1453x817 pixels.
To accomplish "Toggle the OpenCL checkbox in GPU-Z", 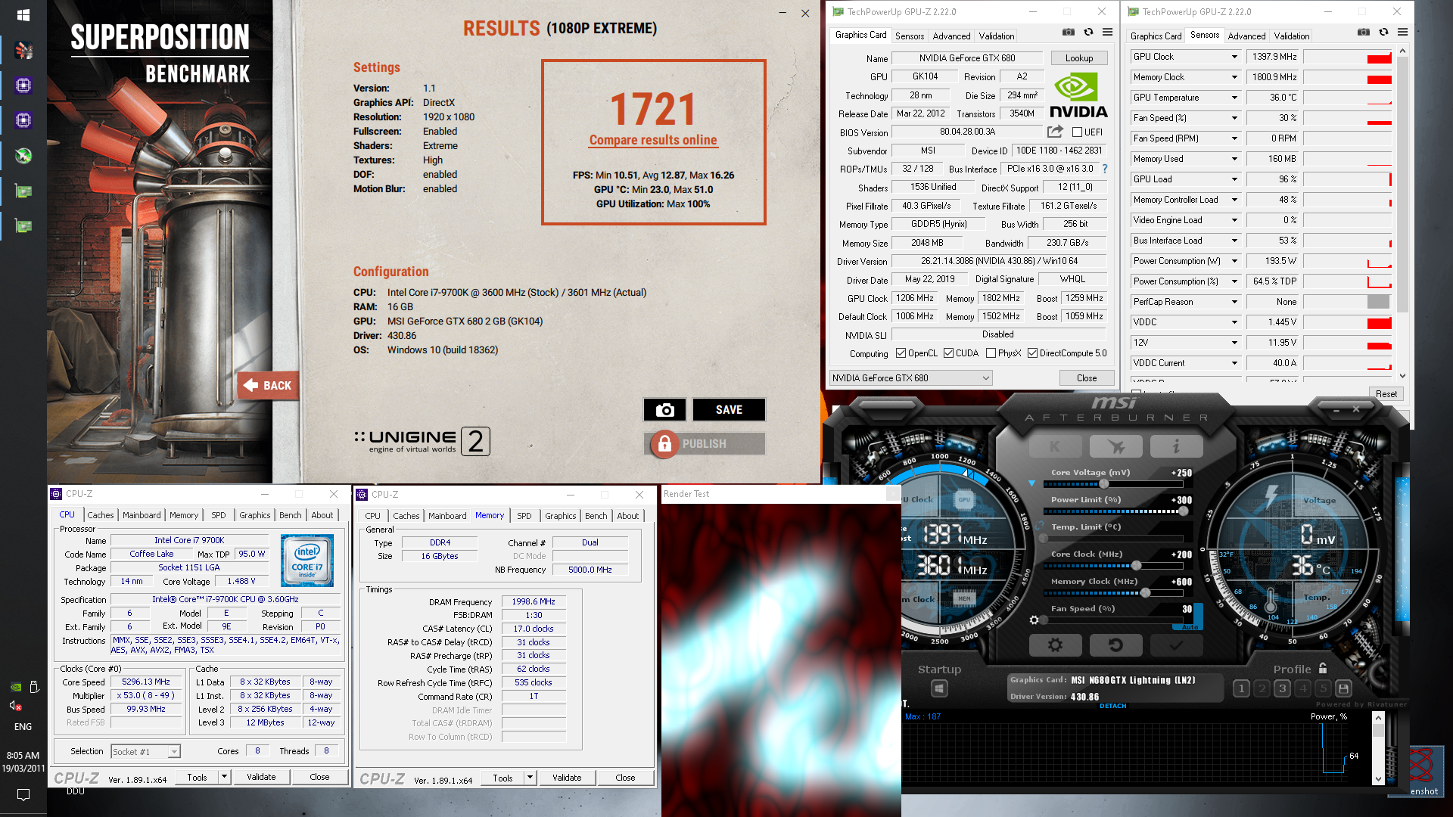I will pyautogui.click(x=901, y=353).
